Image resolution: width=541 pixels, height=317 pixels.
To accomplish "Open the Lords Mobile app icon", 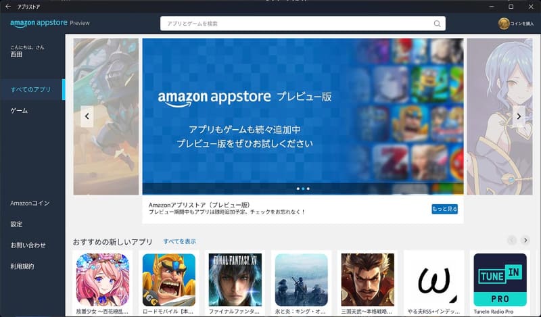I will [168, 280].
